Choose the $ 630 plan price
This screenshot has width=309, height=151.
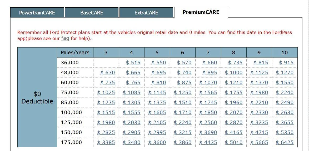(x=108, y=72)
